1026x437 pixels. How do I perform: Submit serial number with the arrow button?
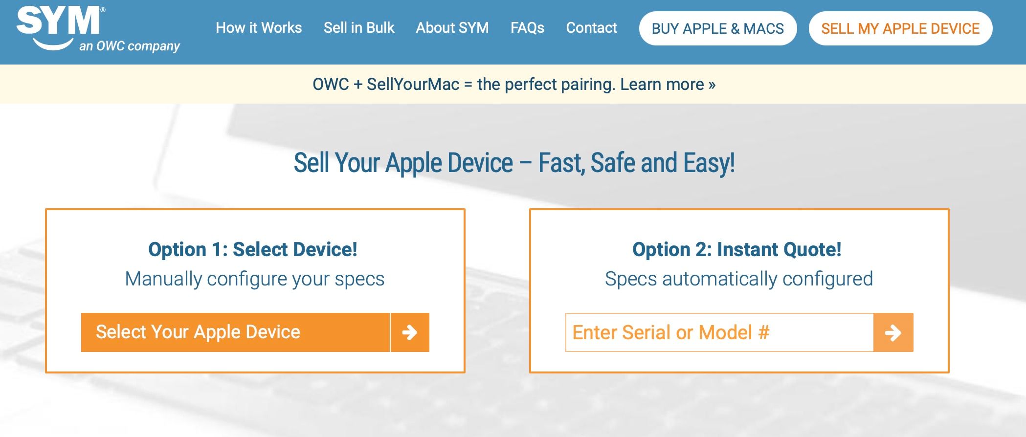click(x=893, y=332)
